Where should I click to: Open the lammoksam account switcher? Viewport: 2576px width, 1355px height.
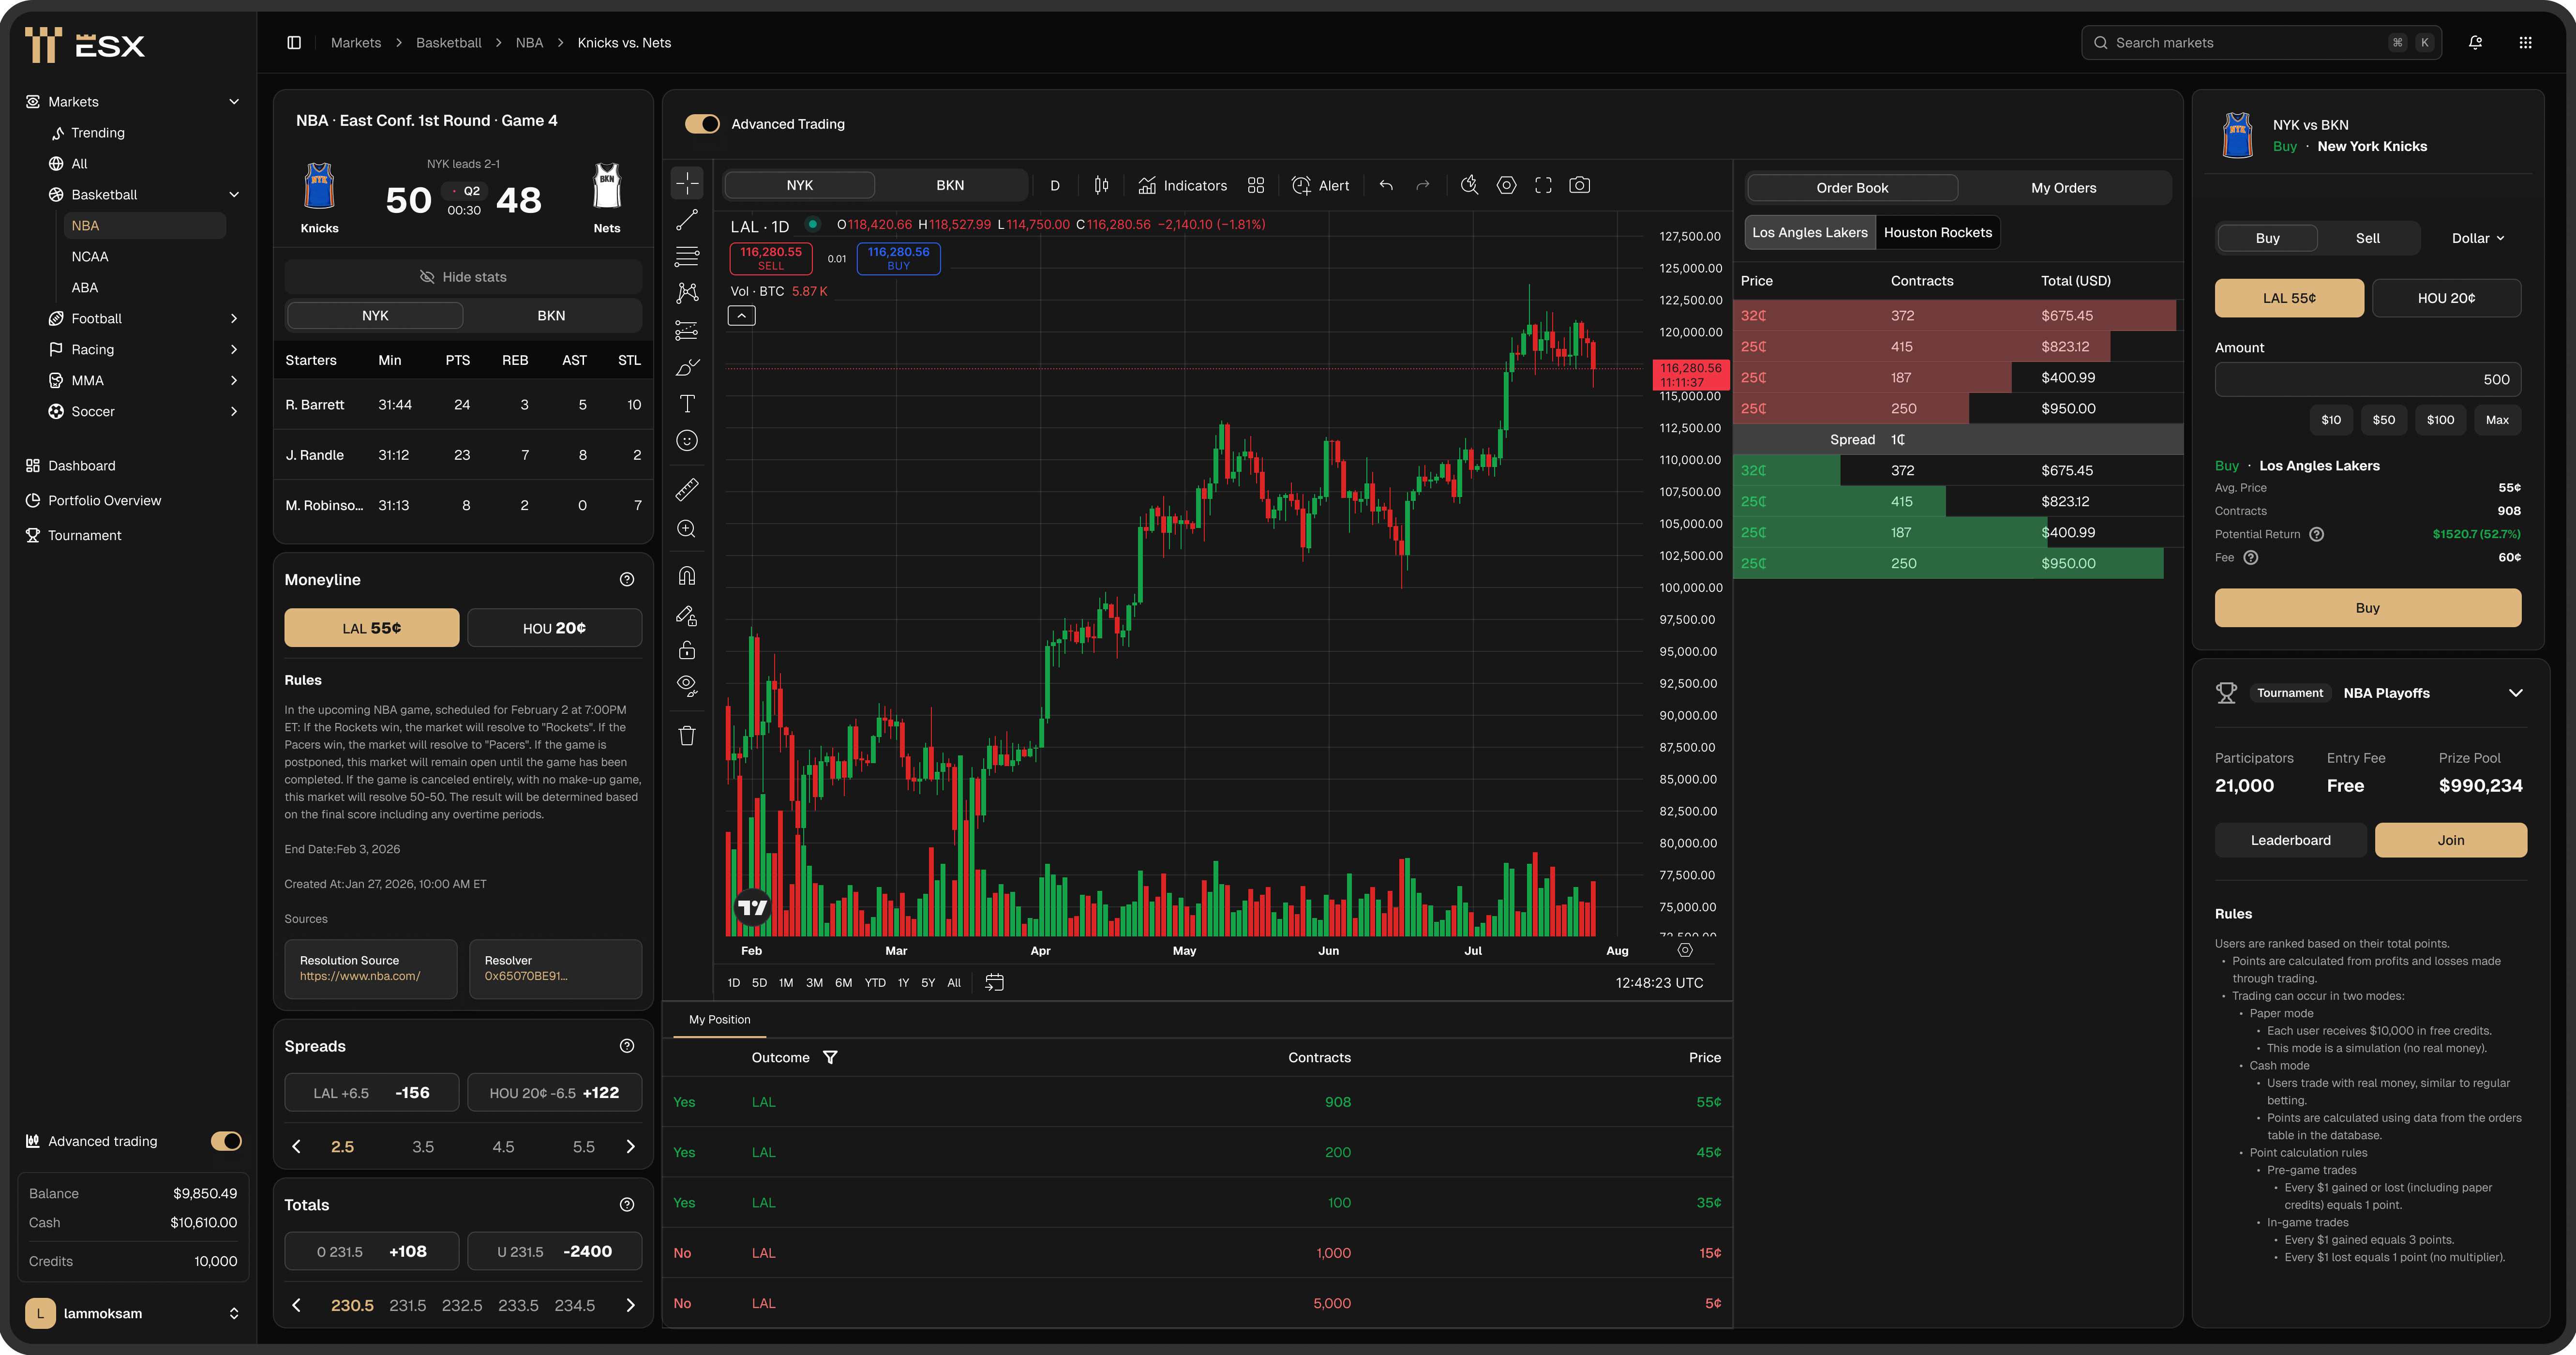point(133,1313)
